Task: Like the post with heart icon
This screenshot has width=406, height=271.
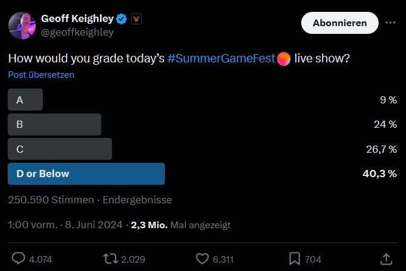Action: pos(203,259)
